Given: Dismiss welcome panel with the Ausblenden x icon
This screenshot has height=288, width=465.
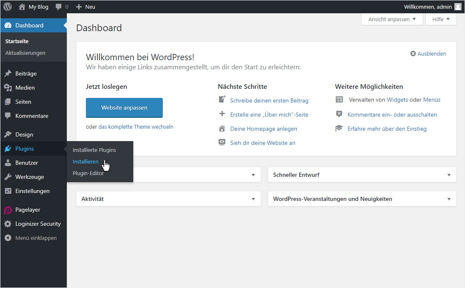Looking at the screenshot, I should [413, 54].
